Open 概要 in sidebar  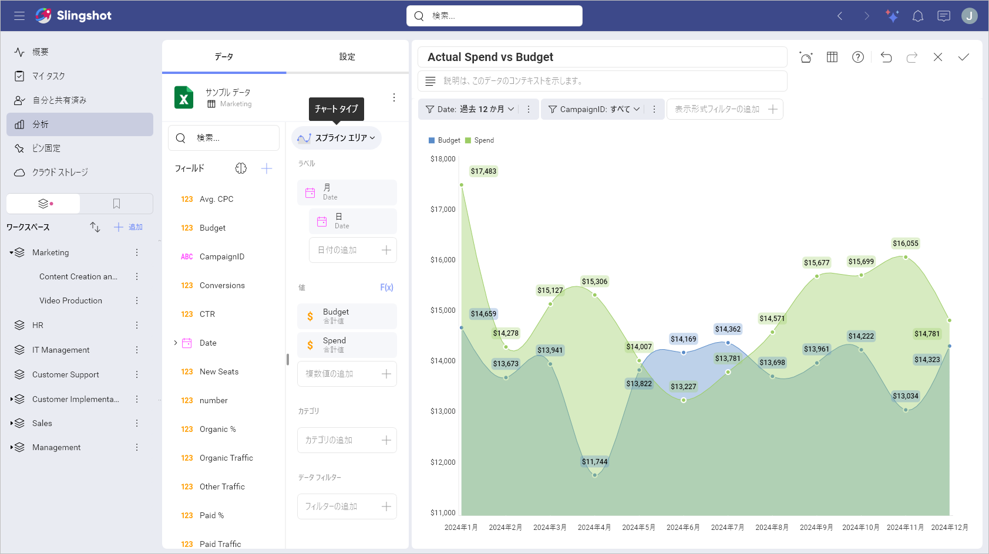[80, 52]
